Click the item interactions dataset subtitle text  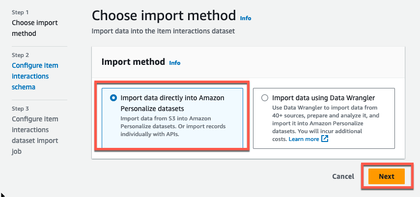[163, 31]
